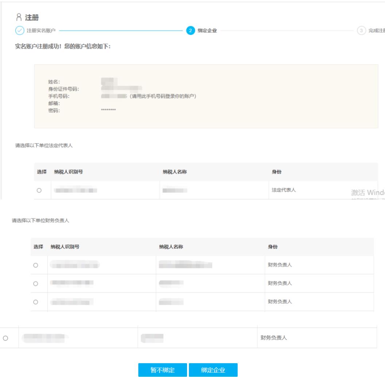Click the user icon beside 注册 heading

[19, 18]
